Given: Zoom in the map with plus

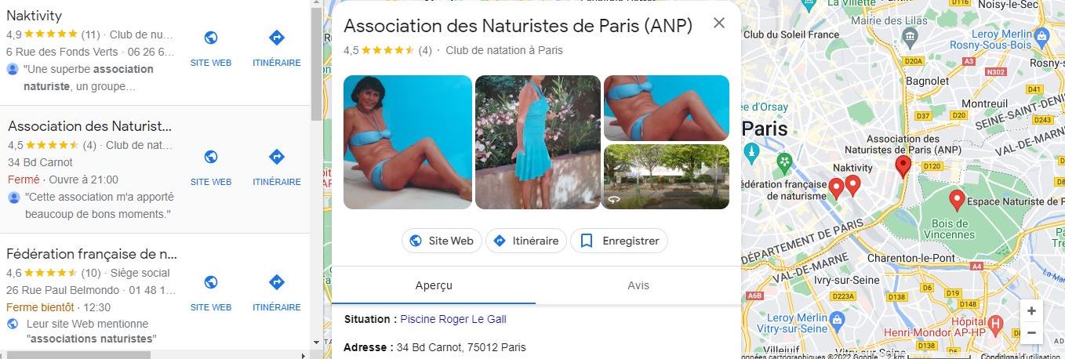Looking at the screenshot, I should 1031,310.
